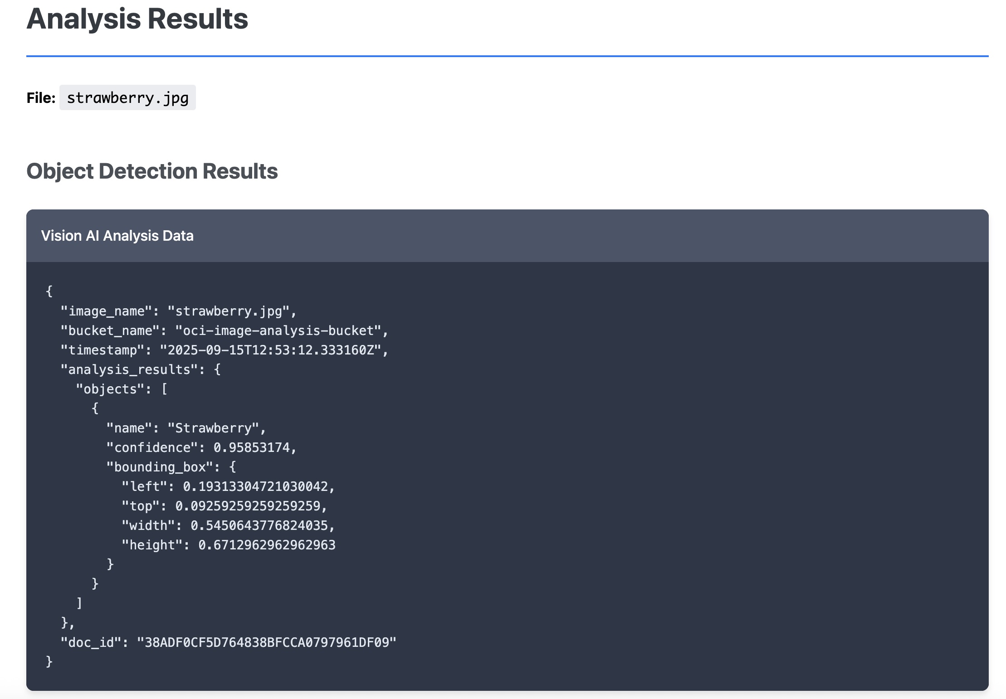Click the strawberry.jpg file name chip
Image resolution: width=1006 pixels, height=699 pixels.
pyautogui.click(x=127, y=97)
